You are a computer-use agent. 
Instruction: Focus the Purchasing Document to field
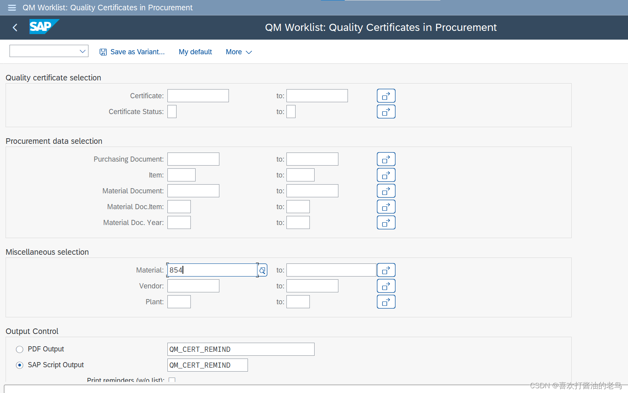[x=312, y=159]
